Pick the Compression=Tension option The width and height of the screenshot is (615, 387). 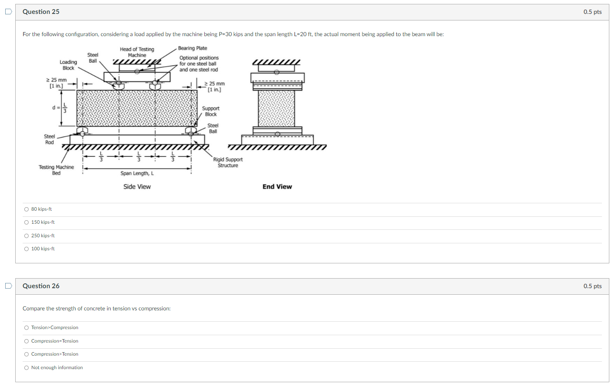[x=27, y=341]
